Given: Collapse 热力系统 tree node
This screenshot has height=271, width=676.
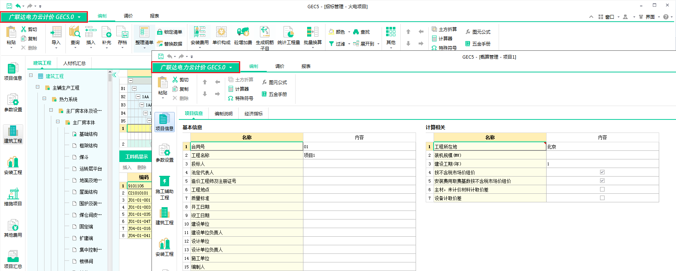Looking at the screenshot, I should 44,99.
